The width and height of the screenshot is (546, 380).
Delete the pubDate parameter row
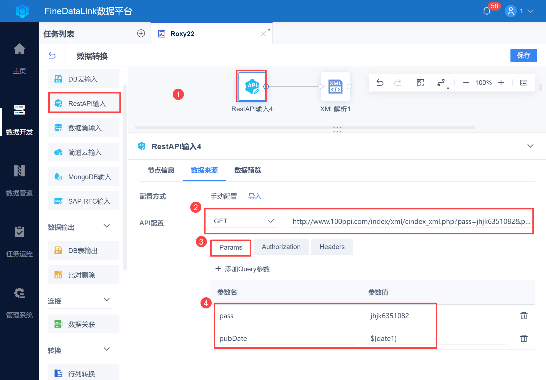[x=524, y=338]
